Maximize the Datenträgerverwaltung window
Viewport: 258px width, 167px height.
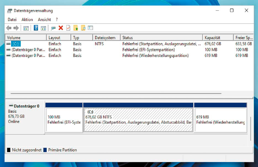[232, 11]
